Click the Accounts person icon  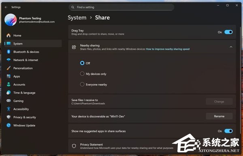point(9,85)
